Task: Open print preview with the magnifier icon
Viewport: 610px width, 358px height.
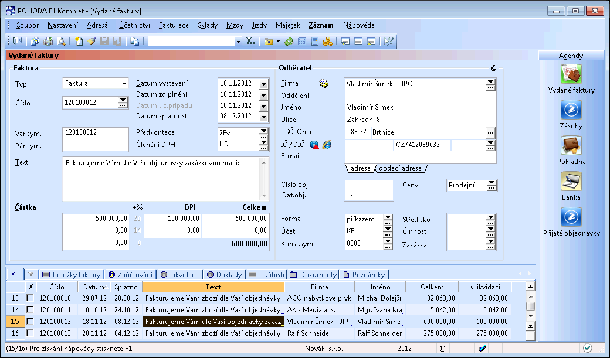Action: pos(61,41)
